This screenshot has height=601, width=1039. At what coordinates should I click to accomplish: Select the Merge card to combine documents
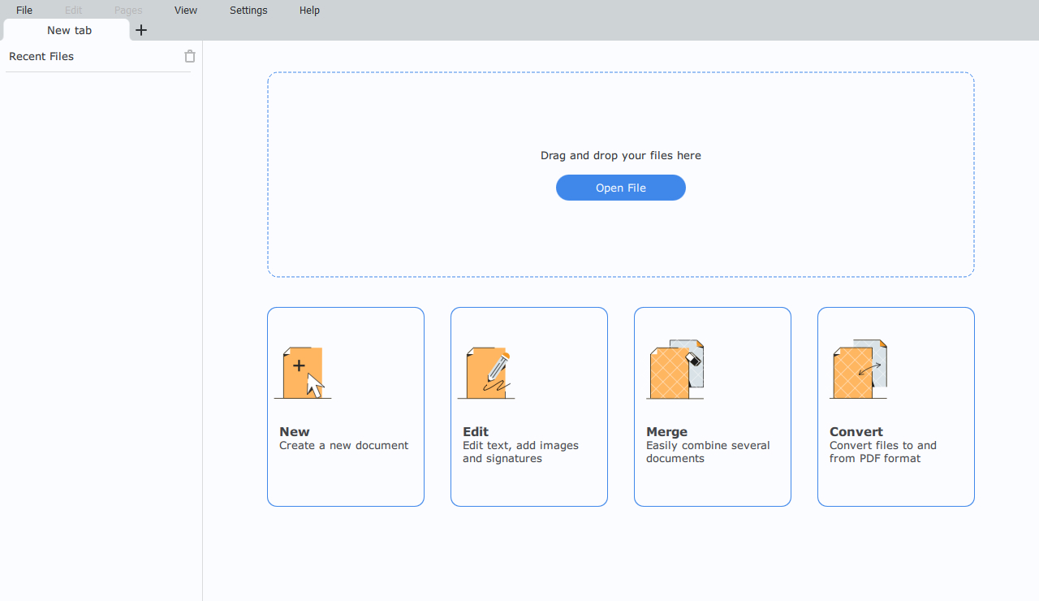[x=712, y=406]
